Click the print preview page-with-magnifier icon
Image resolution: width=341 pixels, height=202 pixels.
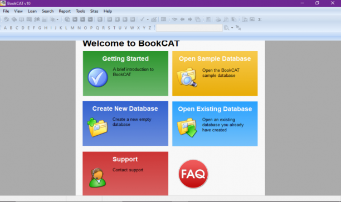[x=226, y=19]
